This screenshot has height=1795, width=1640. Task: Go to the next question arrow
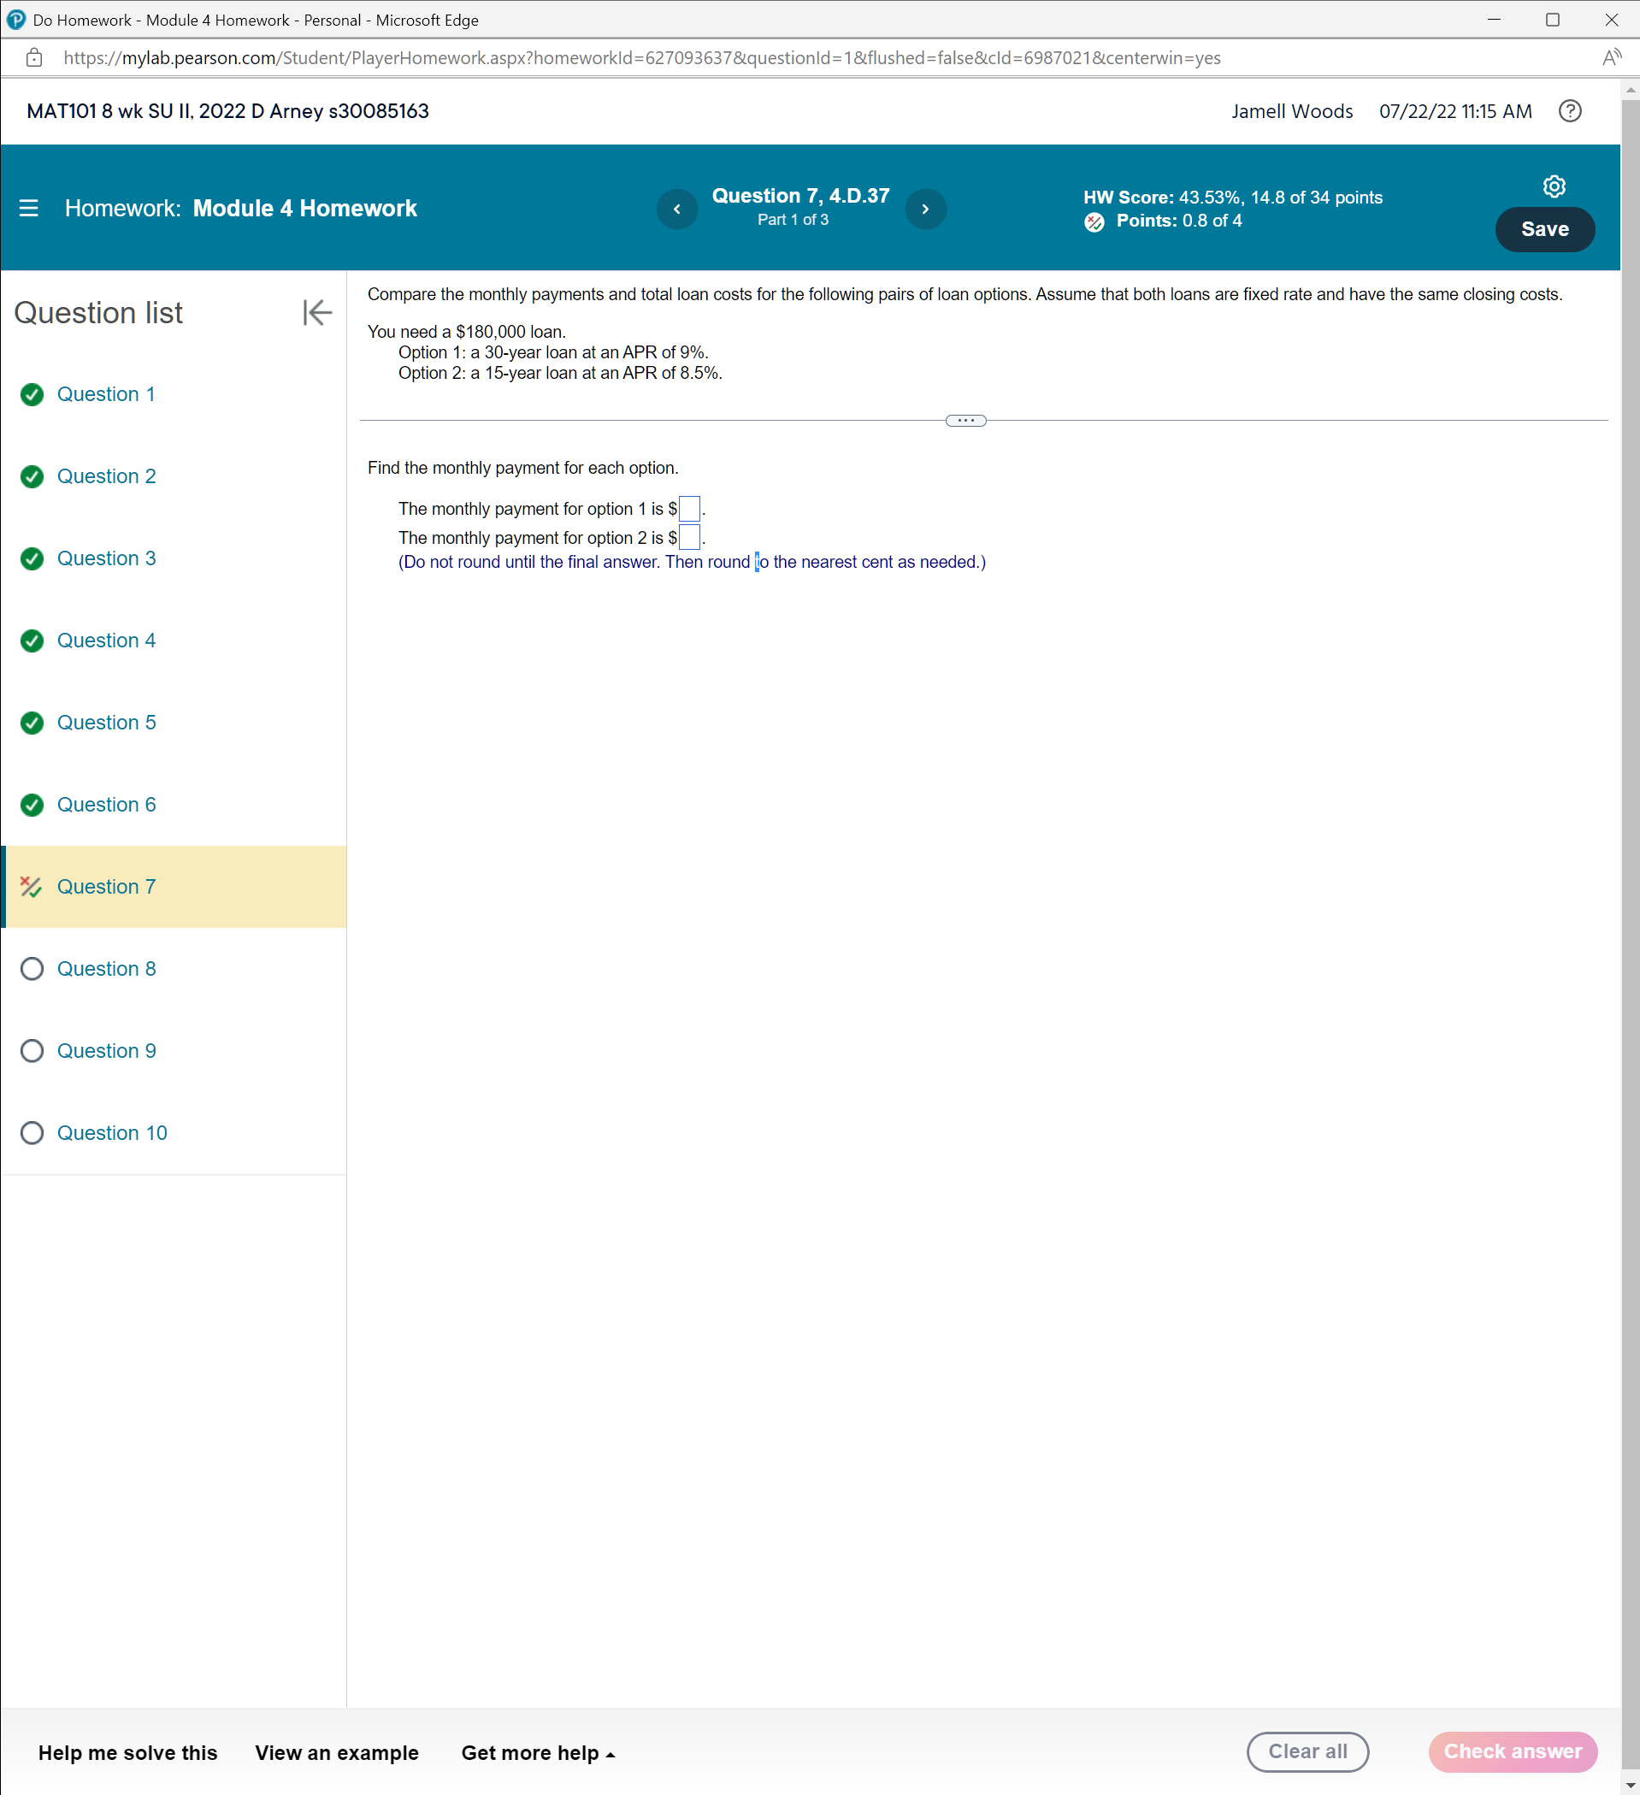(926, 210)
